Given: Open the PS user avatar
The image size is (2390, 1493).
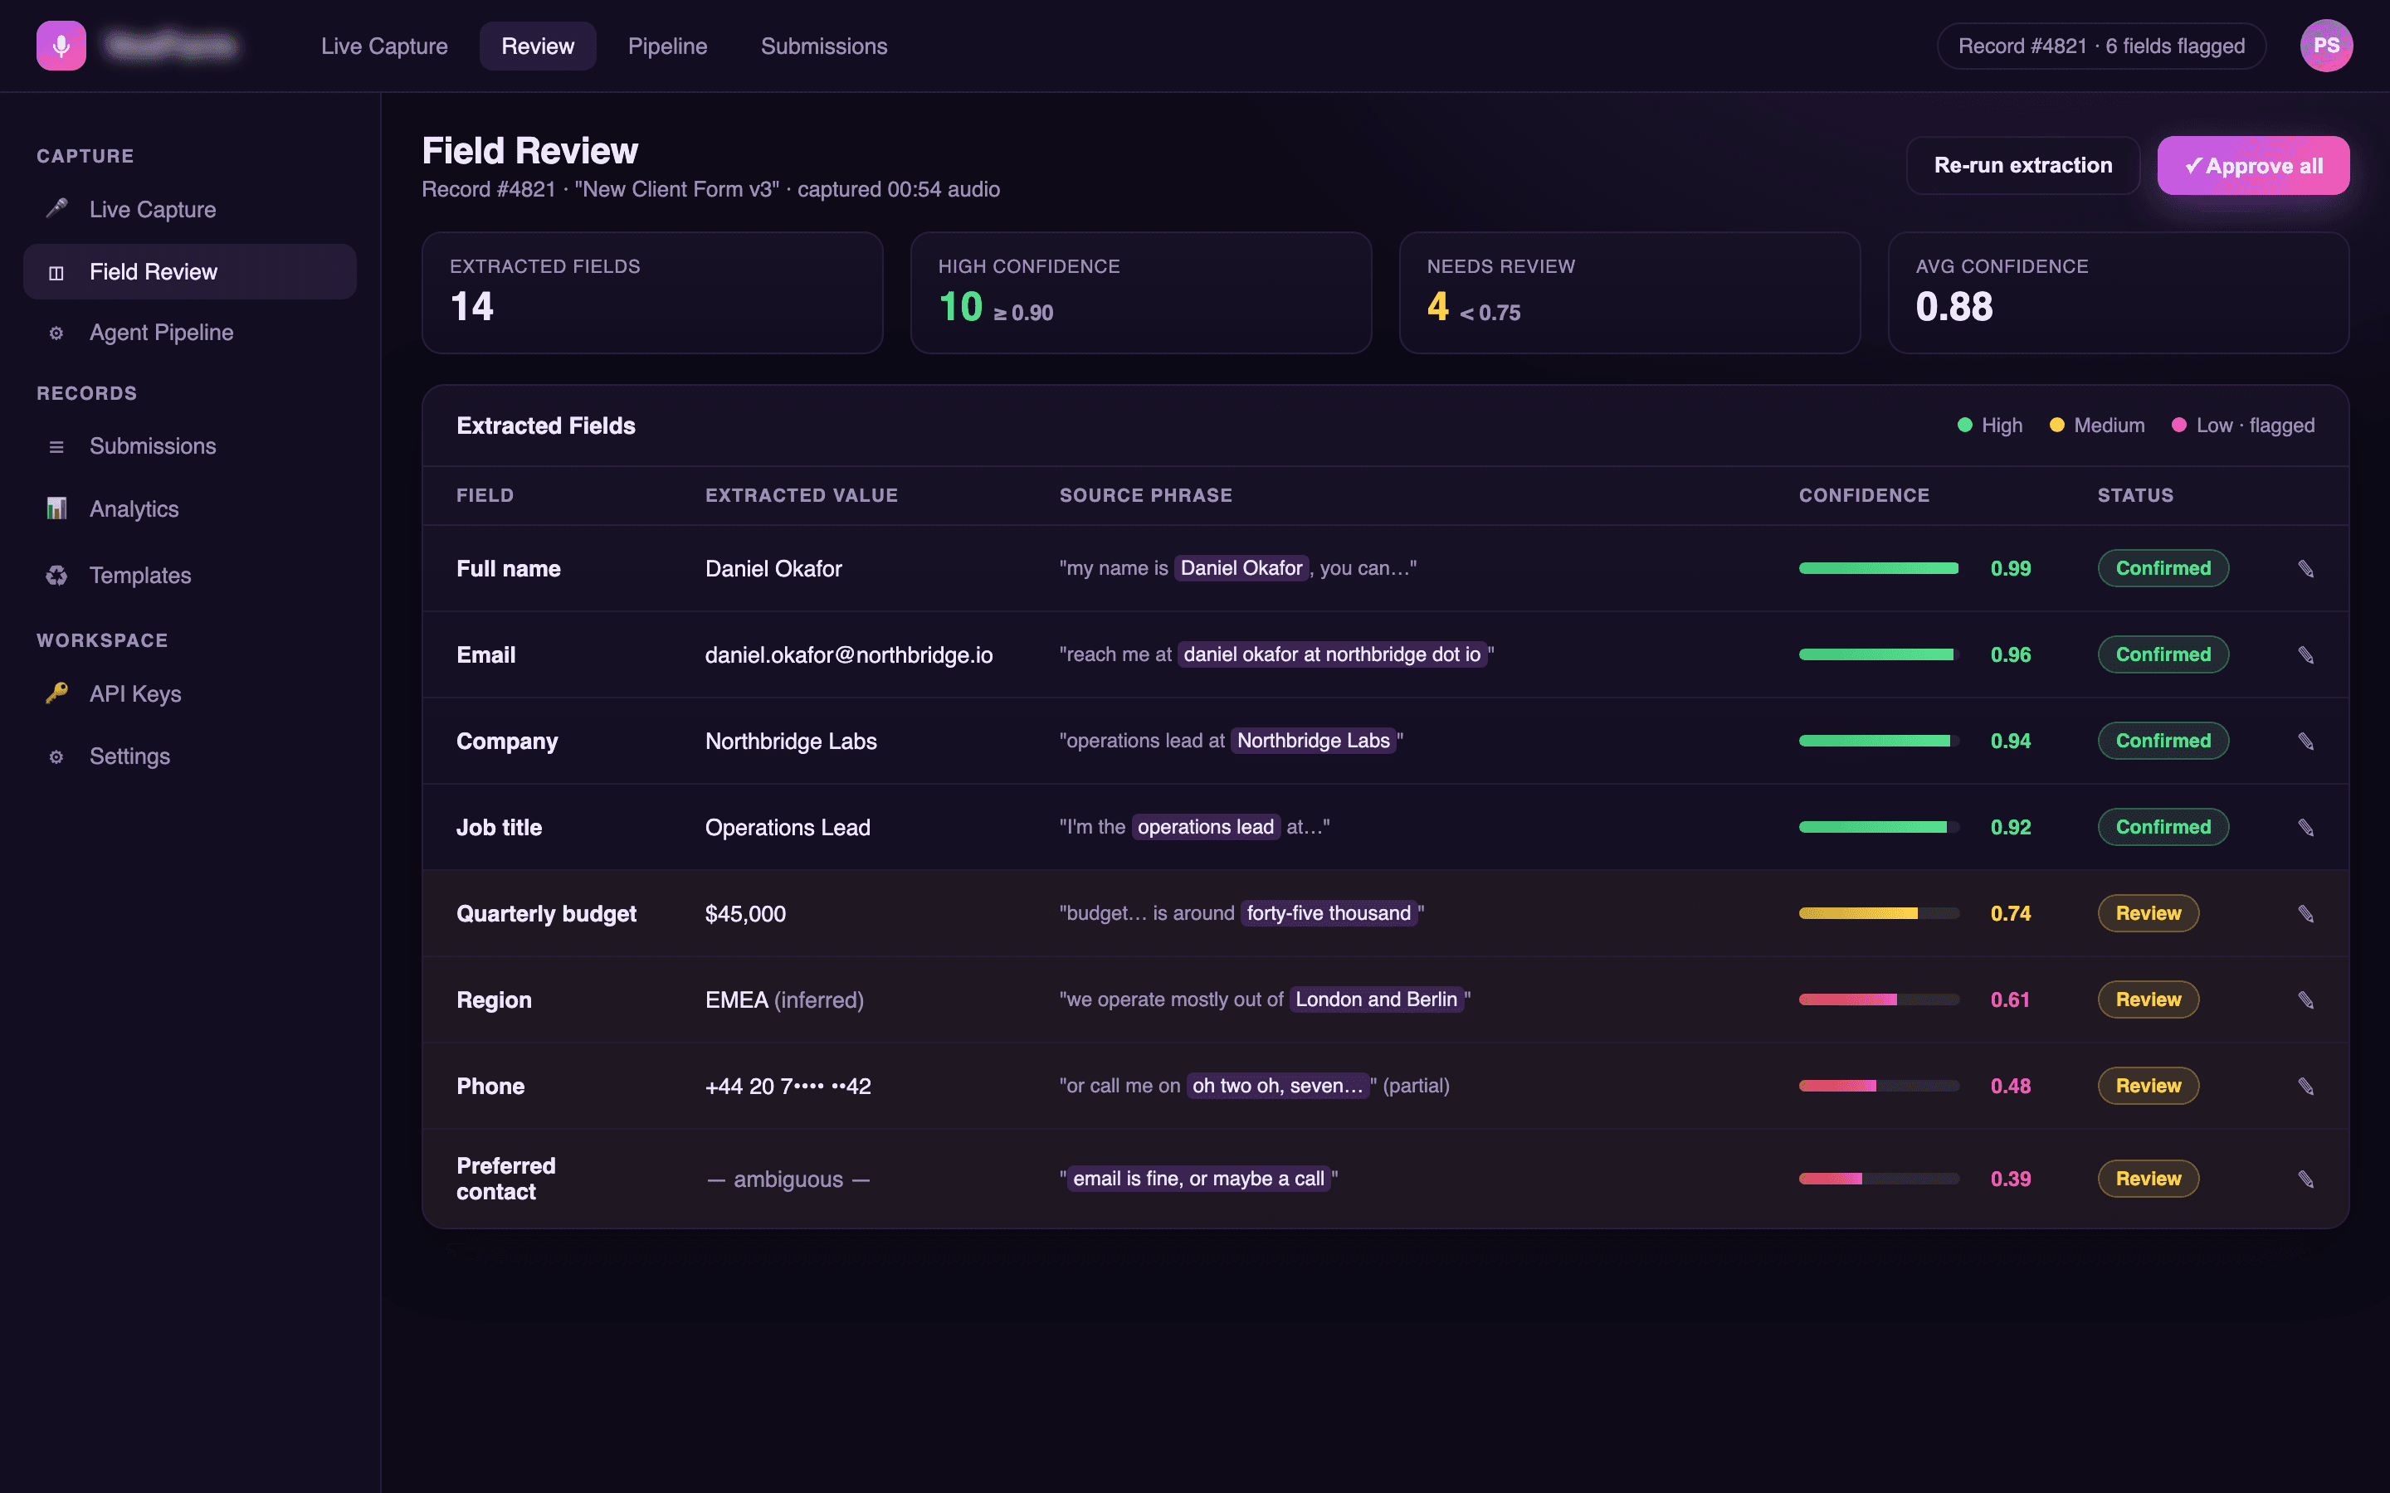Looking at the screenshot, I should (x=2326, y=46).
